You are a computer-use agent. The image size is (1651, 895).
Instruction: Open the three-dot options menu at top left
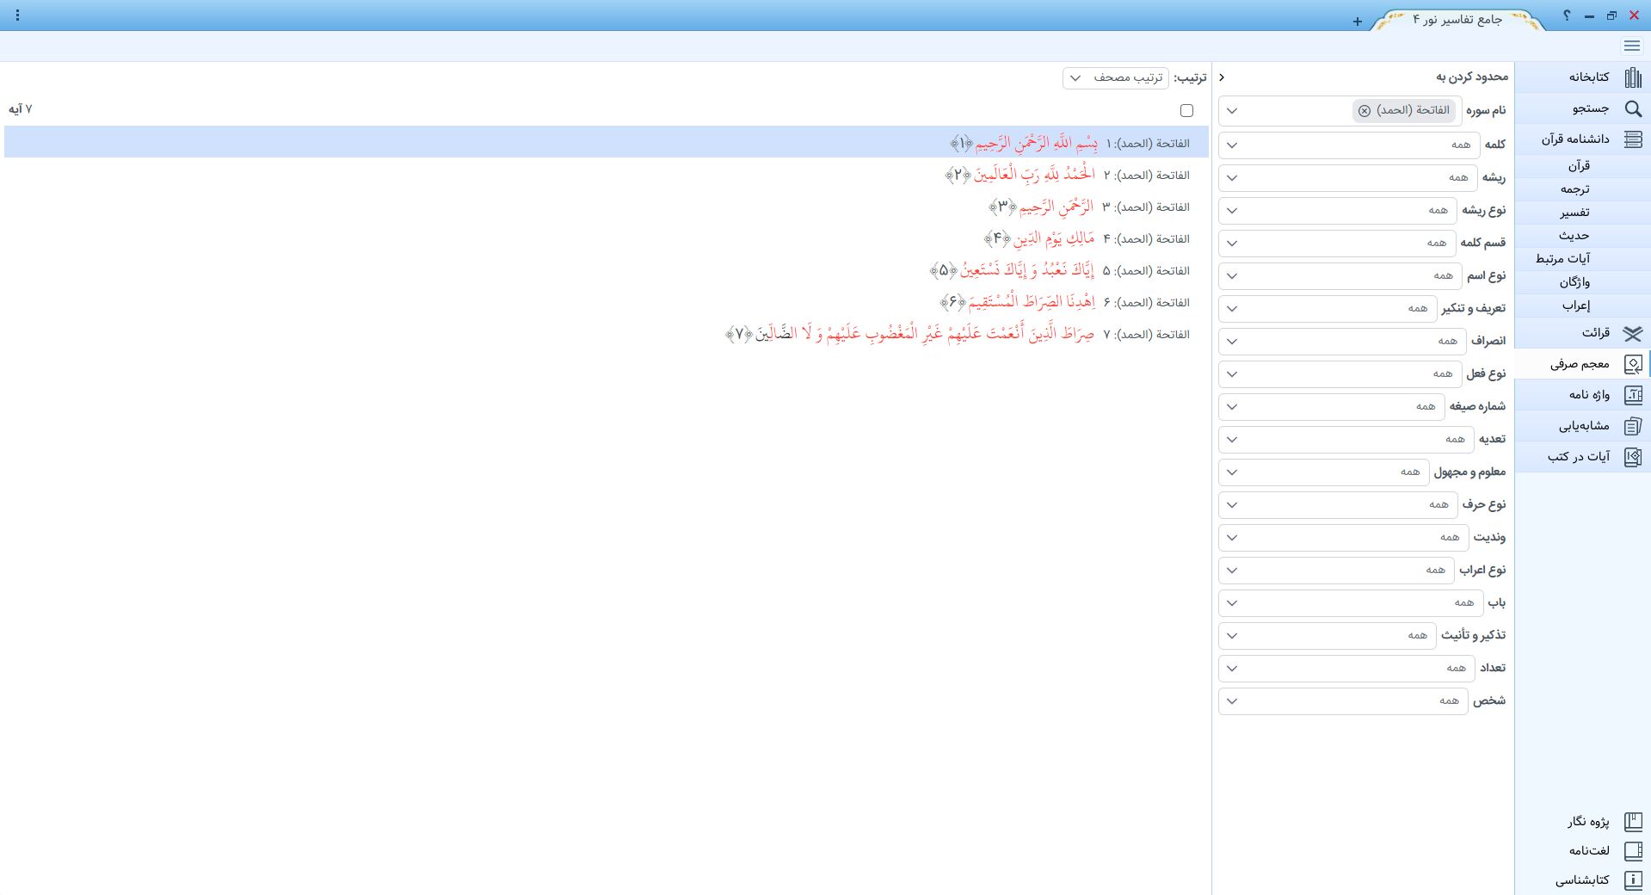(x=17, y=15)
